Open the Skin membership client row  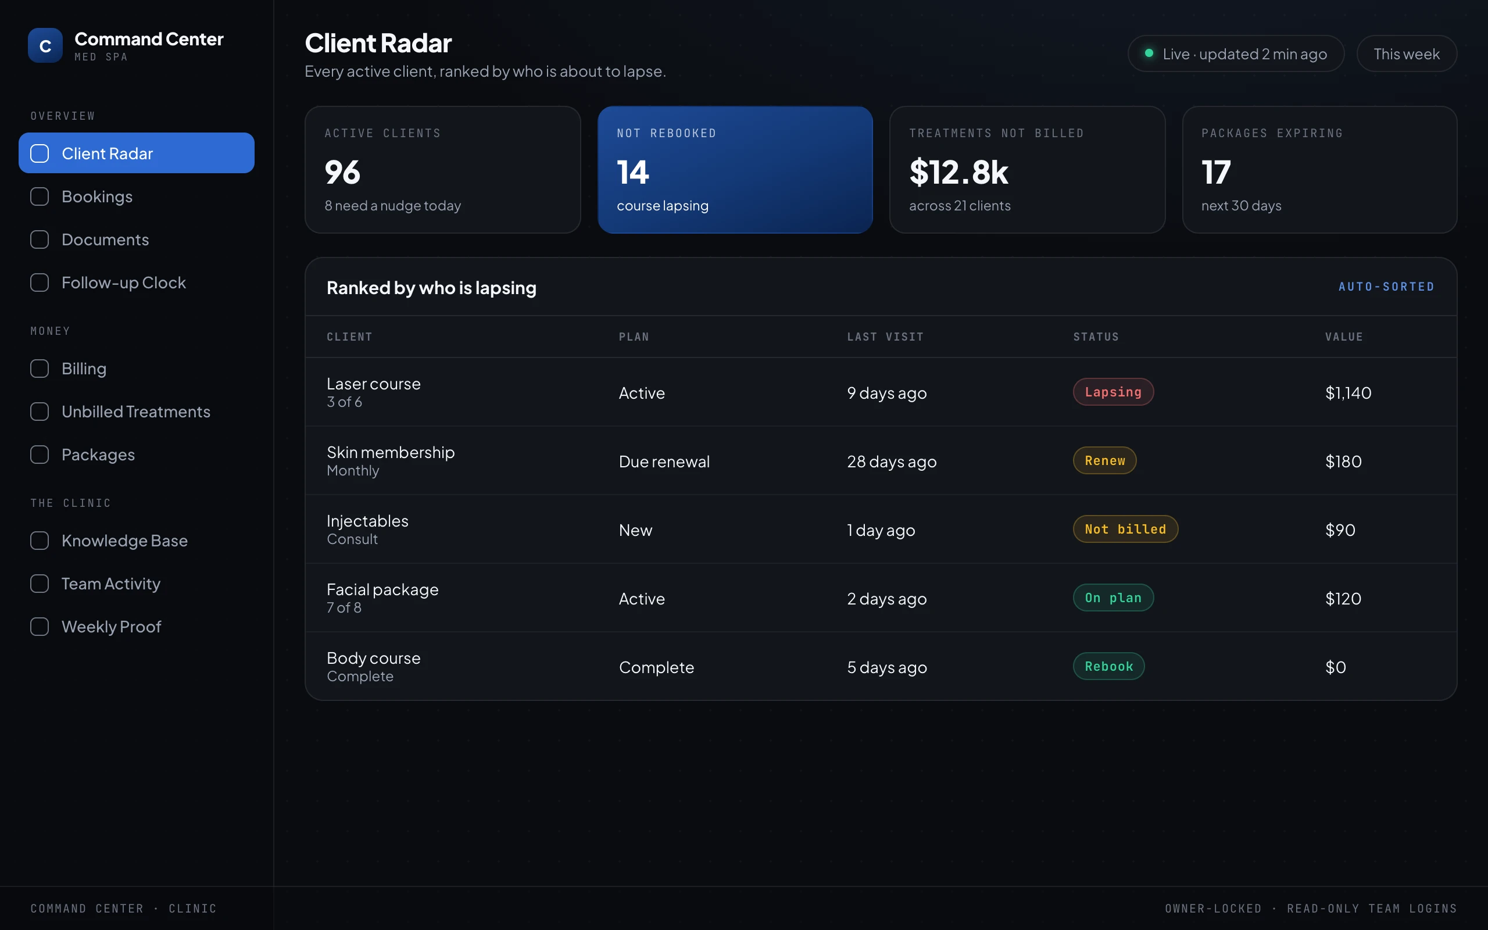(x=881, y=461)
